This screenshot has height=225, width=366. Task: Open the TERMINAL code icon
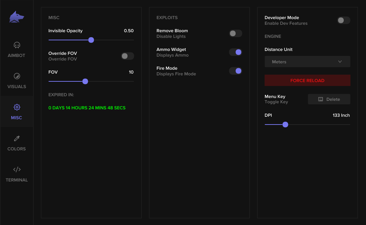click(x=16, y=169)
